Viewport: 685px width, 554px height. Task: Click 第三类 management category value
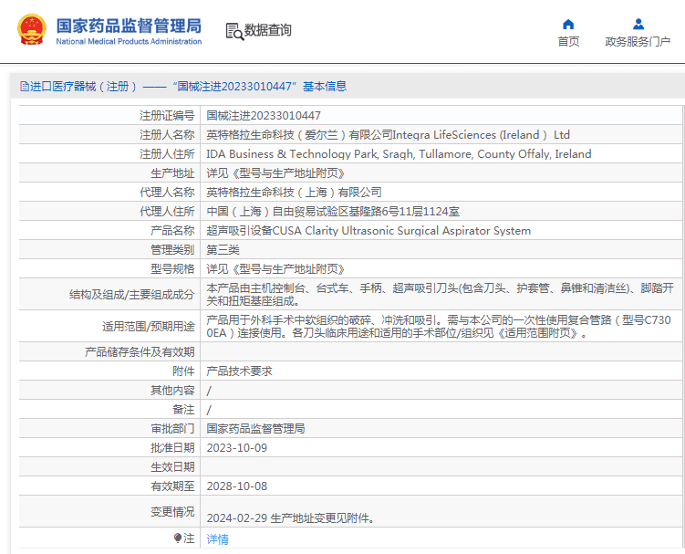click(x=223, y=250)
